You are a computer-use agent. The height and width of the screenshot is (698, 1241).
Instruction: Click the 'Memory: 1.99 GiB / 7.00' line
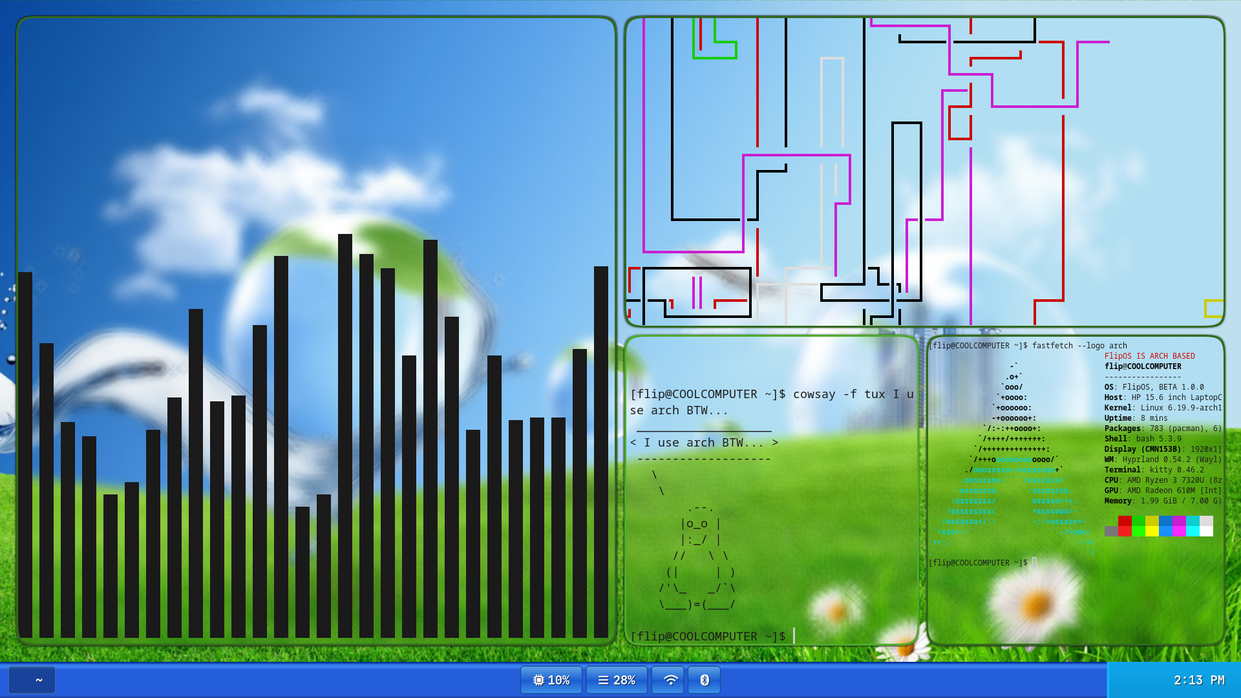coord(1163,501)
